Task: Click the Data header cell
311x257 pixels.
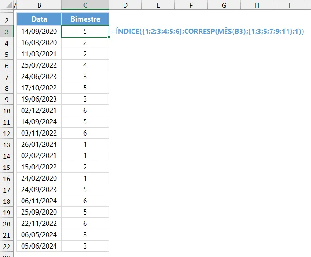Action: [x=39, y=19]
